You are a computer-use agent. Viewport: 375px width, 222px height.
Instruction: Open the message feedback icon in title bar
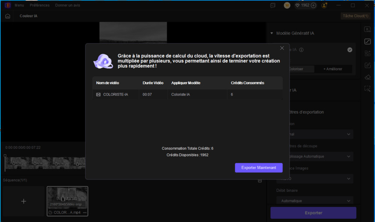(x=273, y=5)
